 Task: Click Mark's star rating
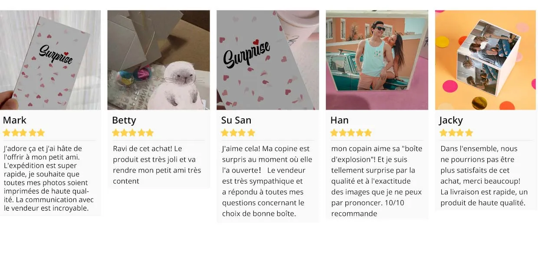coord(24,133)
